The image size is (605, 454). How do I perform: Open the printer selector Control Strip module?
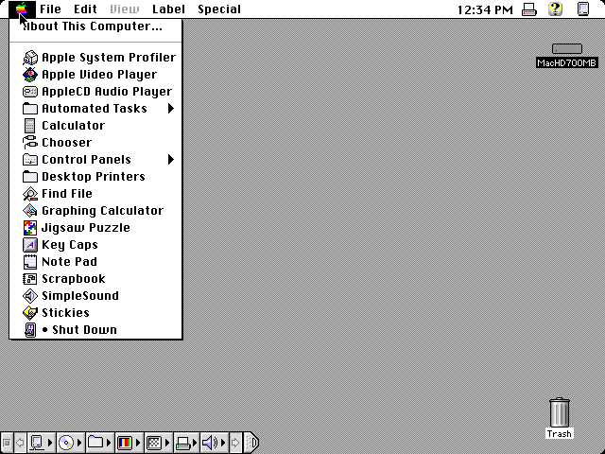(187, 443)
